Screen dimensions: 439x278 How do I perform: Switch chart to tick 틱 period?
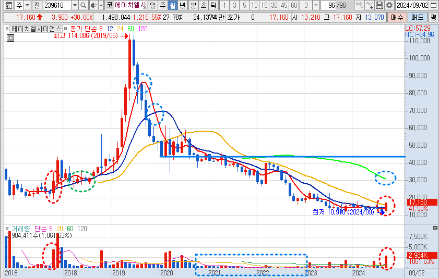(213, 5)
